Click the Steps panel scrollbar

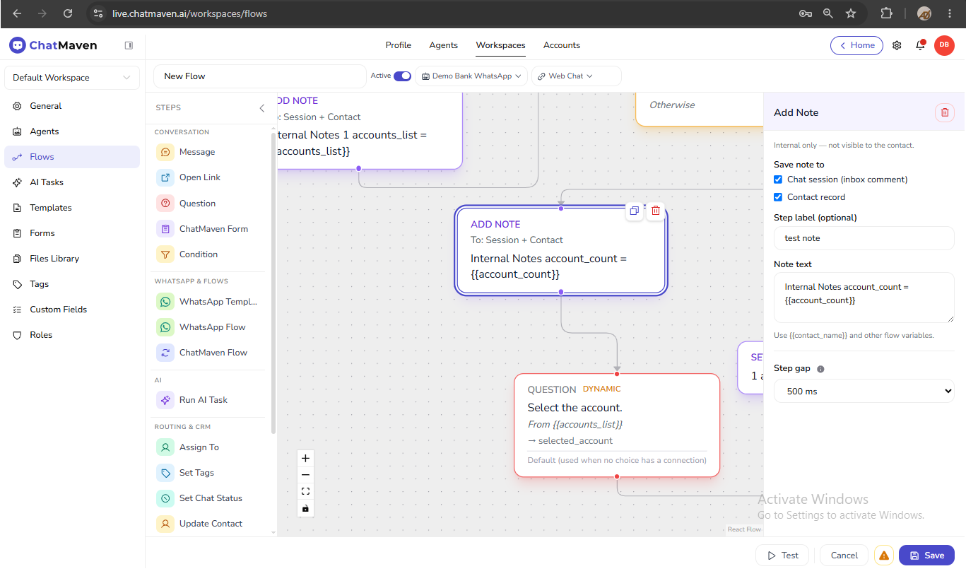pyautogui.click(x=273, y=283)
